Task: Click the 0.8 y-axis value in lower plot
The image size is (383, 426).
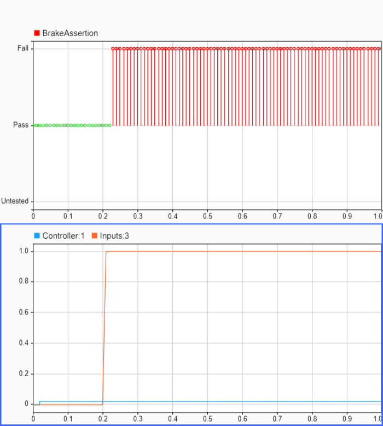Action: (x=24, y=281)
